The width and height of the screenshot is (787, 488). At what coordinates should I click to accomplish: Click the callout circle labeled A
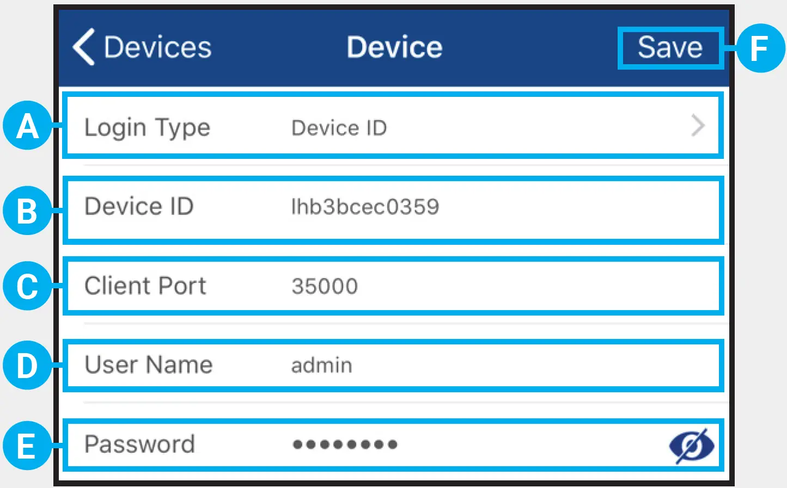click(28, 126)
